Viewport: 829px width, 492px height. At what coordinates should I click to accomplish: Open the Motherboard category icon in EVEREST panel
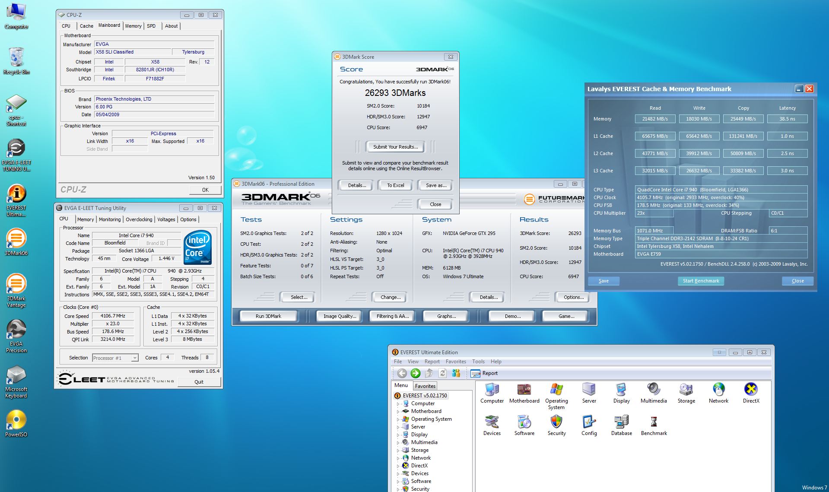[x=524, y=394]
